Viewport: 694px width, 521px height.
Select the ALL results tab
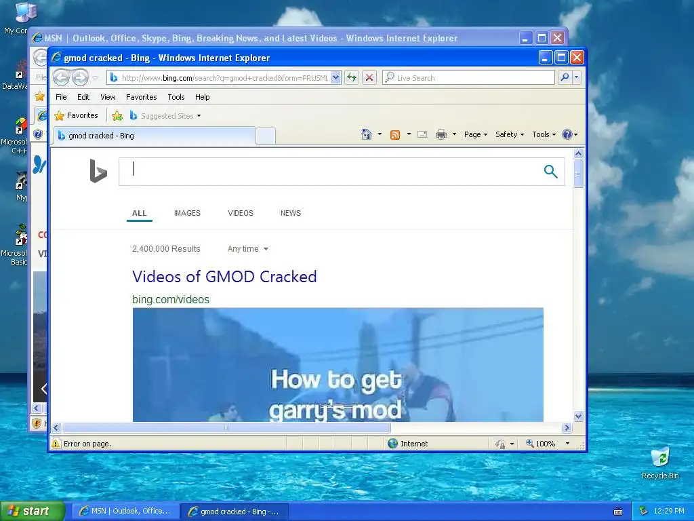tap(140, 213)
